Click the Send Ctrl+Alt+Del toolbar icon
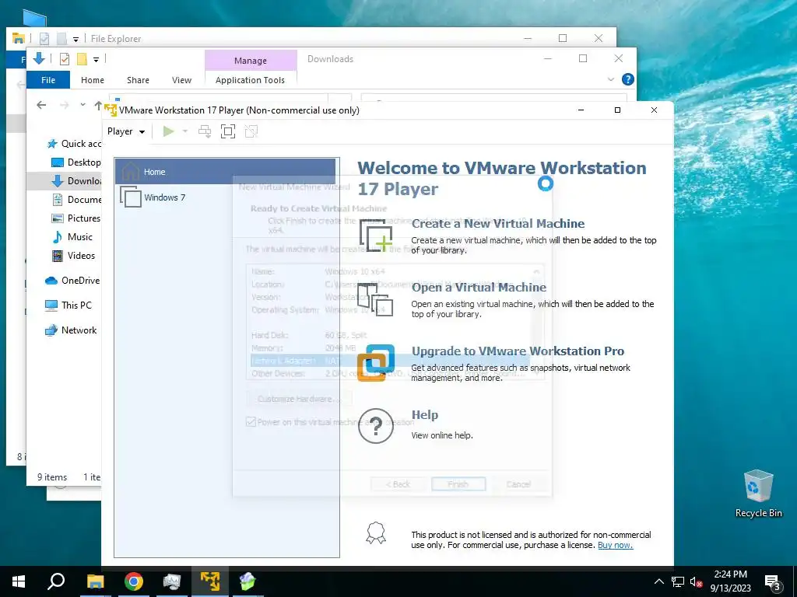 pyautogui.click(x=205, y=131)
